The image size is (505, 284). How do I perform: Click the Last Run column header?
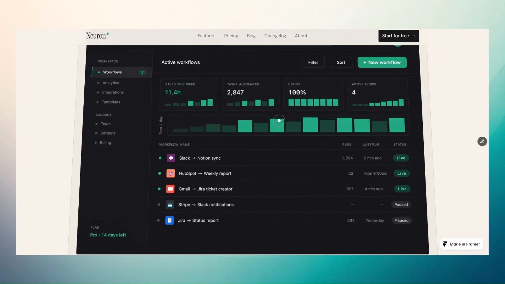(371, 145)
